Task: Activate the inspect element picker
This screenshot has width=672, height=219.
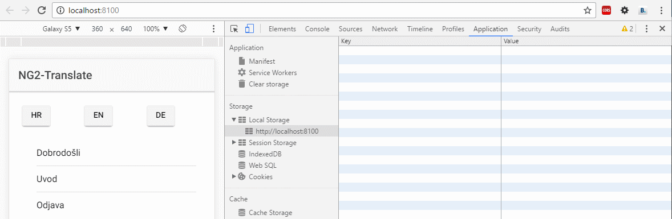Action: tap(234, 28)
